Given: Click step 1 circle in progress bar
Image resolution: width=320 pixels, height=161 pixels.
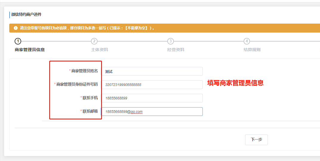Looking at the screenshot, I should click(x=18, y=41).
